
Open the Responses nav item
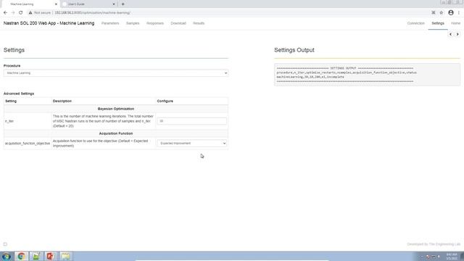tap(154, 23)
